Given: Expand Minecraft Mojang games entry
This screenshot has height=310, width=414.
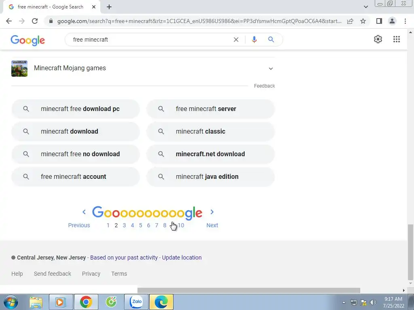Looking at the screenshot, I should (x=270, y=69).
